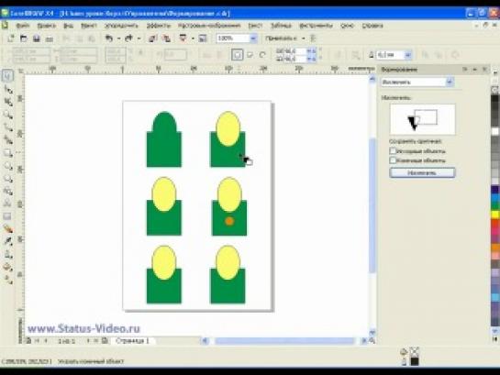Enable the Конечные объекты checkbox
Viewport: 500px width, 375px height.
[x=393, y=160]
